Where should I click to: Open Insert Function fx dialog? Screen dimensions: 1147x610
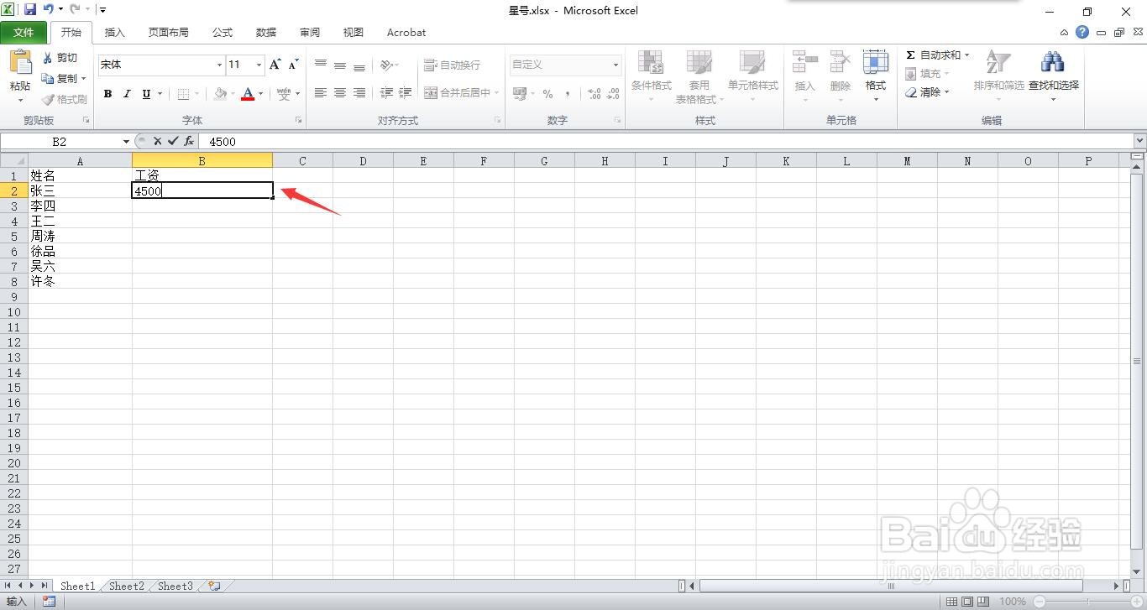[189, 141]
